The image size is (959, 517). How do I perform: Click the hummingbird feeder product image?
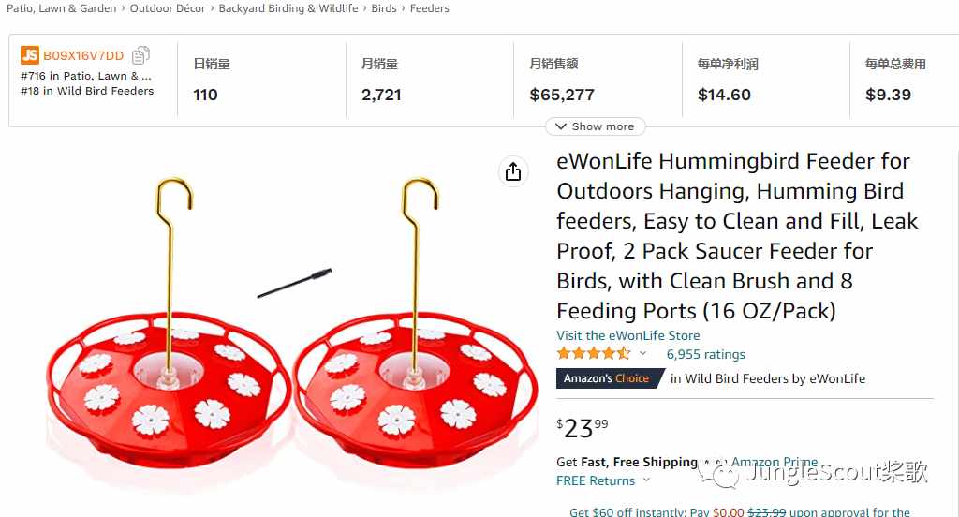[x=292, y=324]
